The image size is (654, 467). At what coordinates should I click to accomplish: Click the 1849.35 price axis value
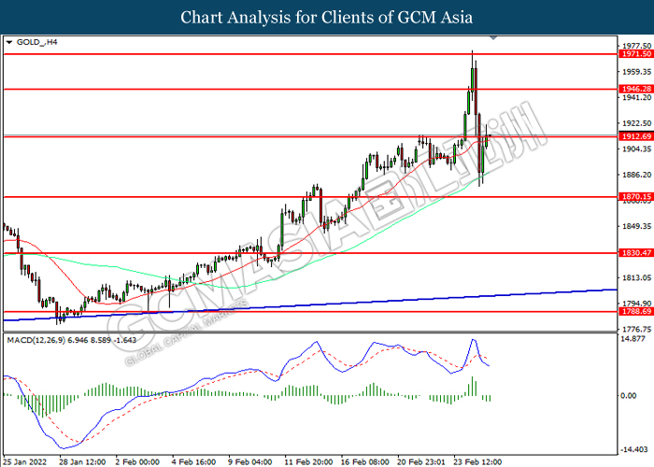[636, 226]
